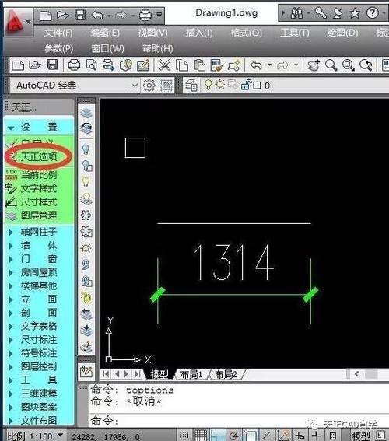This screenshot has width=389, height=441.
Task: Click the layer color swatch square in layer bar
Action: 257,86
